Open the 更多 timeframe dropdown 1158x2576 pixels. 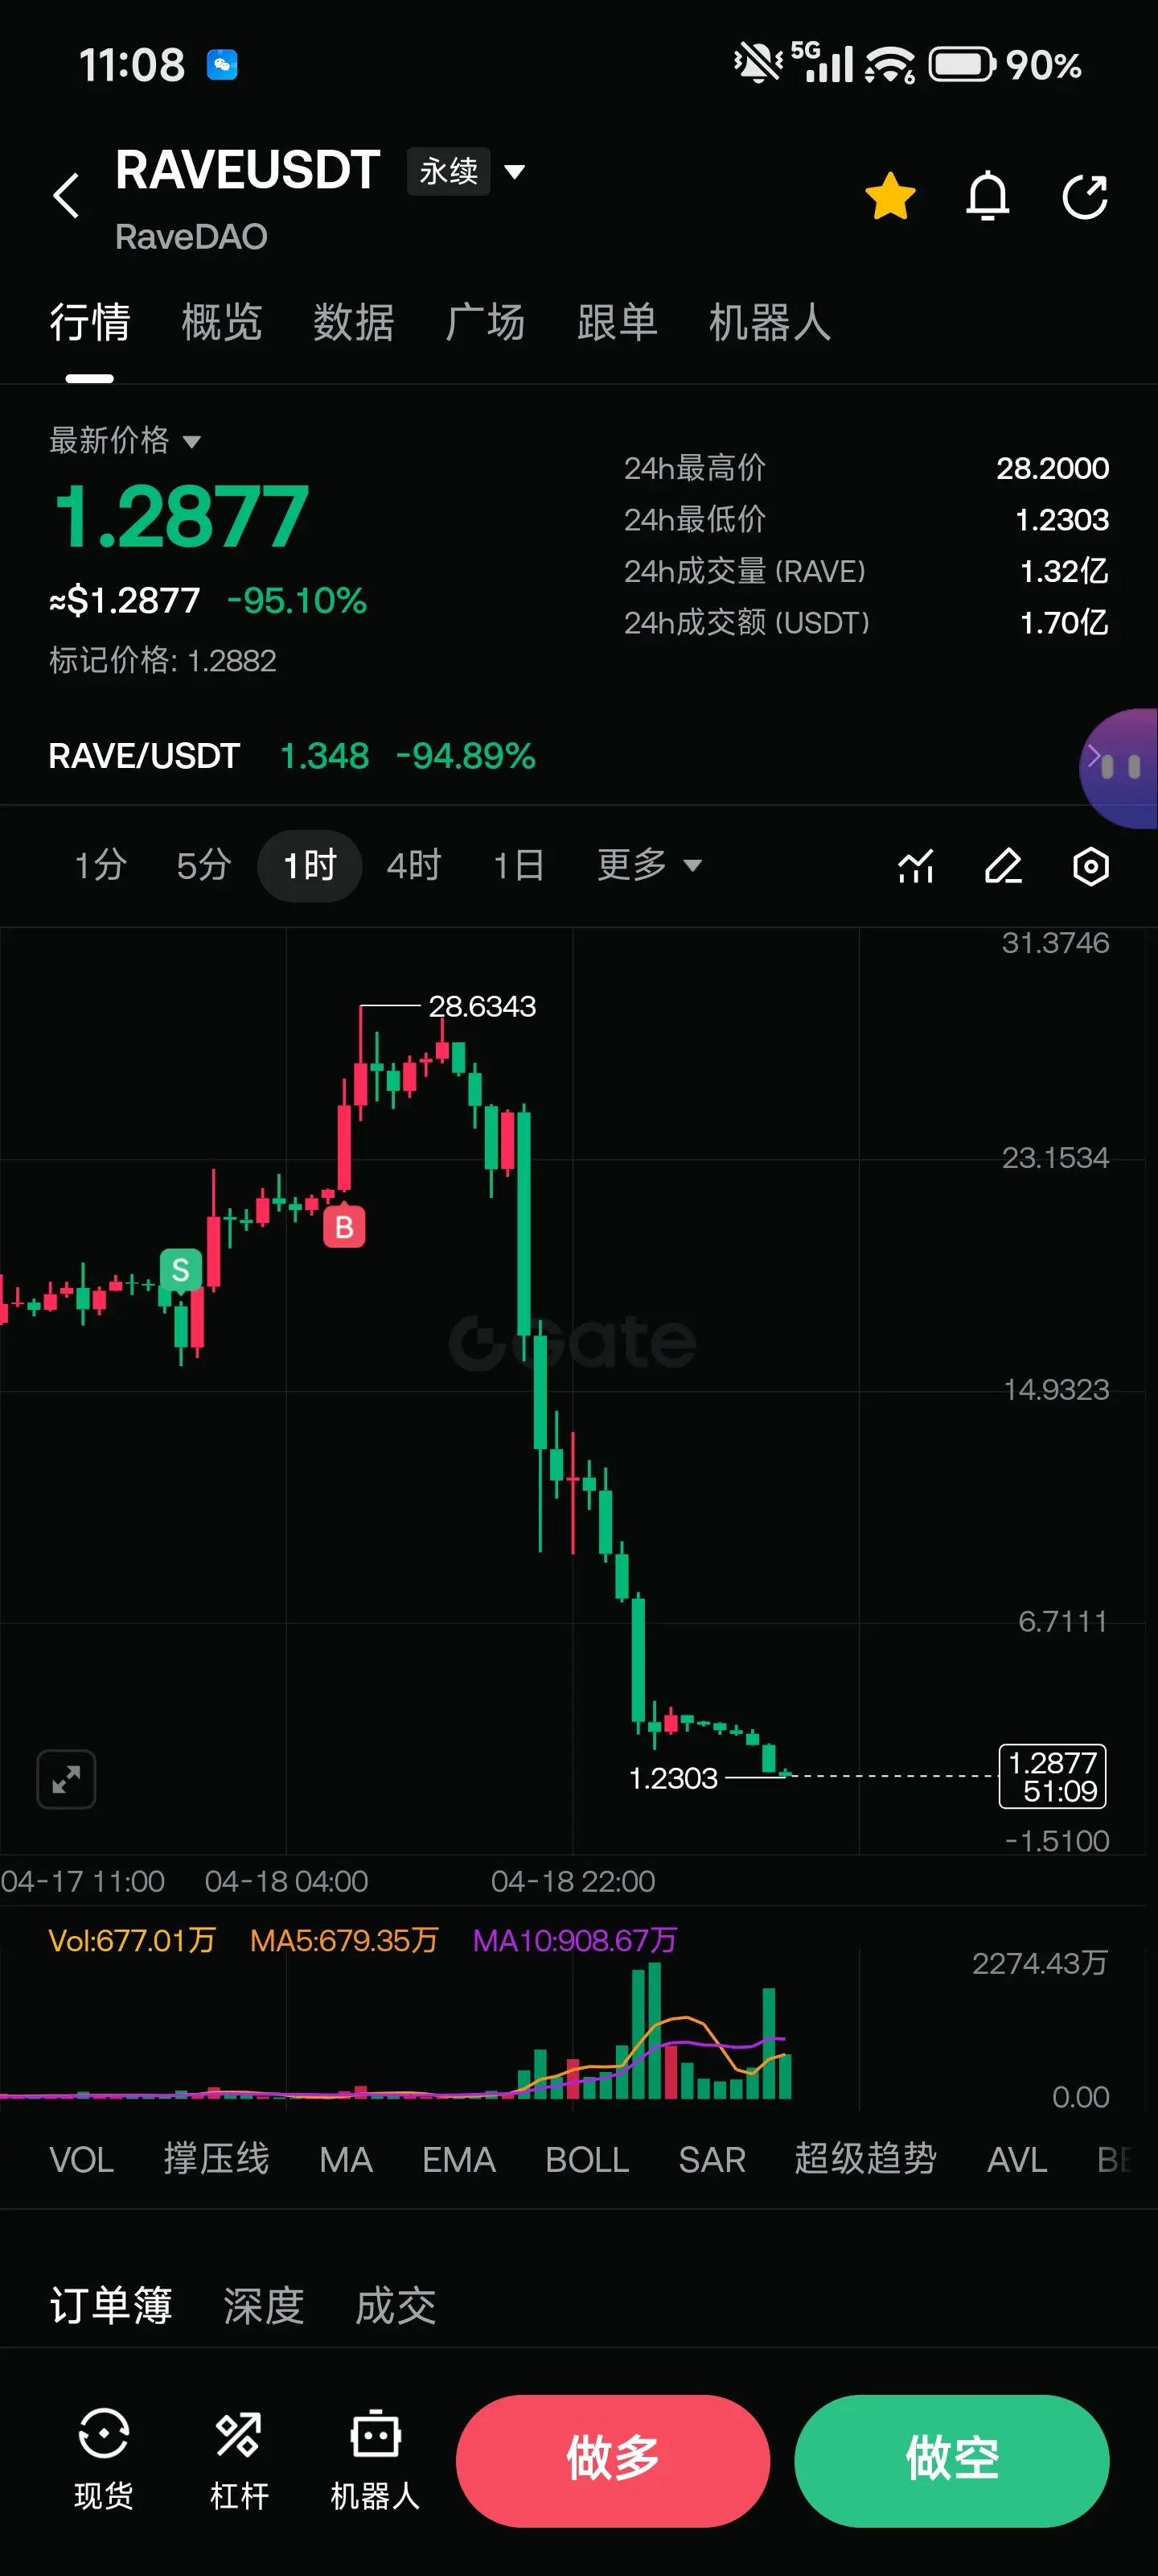[x=650, y=865]
